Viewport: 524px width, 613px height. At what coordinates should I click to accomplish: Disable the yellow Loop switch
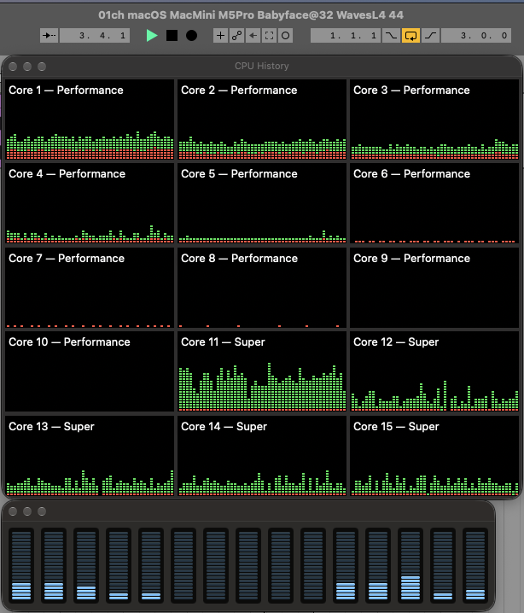[410, 36]
